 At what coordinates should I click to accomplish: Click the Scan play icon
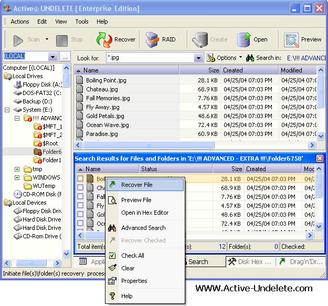tap(18, 40)
